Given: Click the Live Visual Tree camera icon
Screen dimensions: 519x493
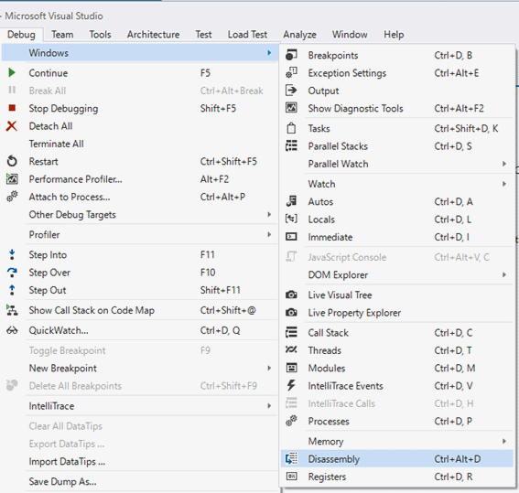Looking at the screenshot, I should point(291,295).
